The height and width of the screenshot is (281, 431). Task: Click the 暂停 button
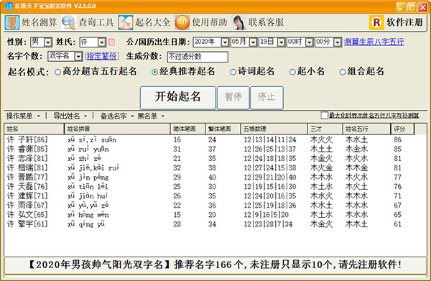pos(233,98)
